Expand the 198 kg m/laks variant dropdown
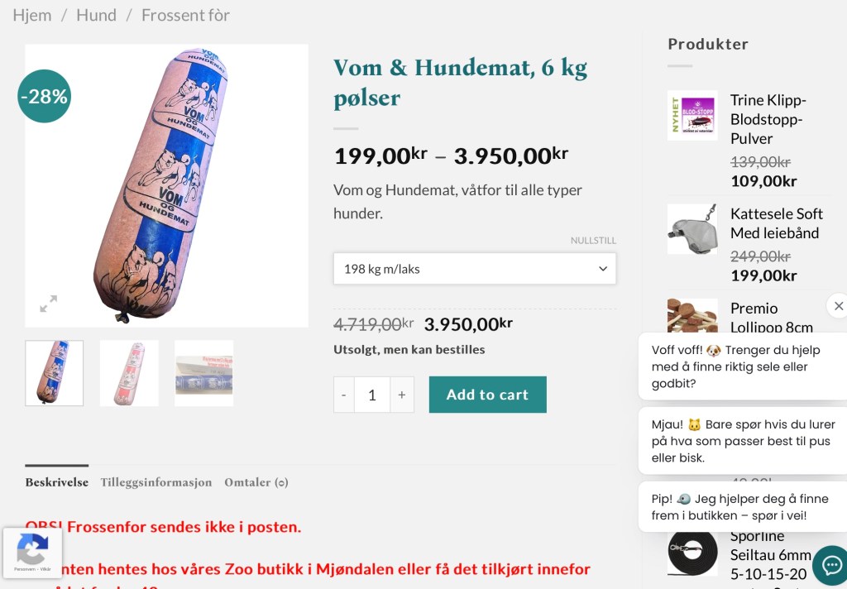This screenshot has height=589, width=847. coord(474,269)
